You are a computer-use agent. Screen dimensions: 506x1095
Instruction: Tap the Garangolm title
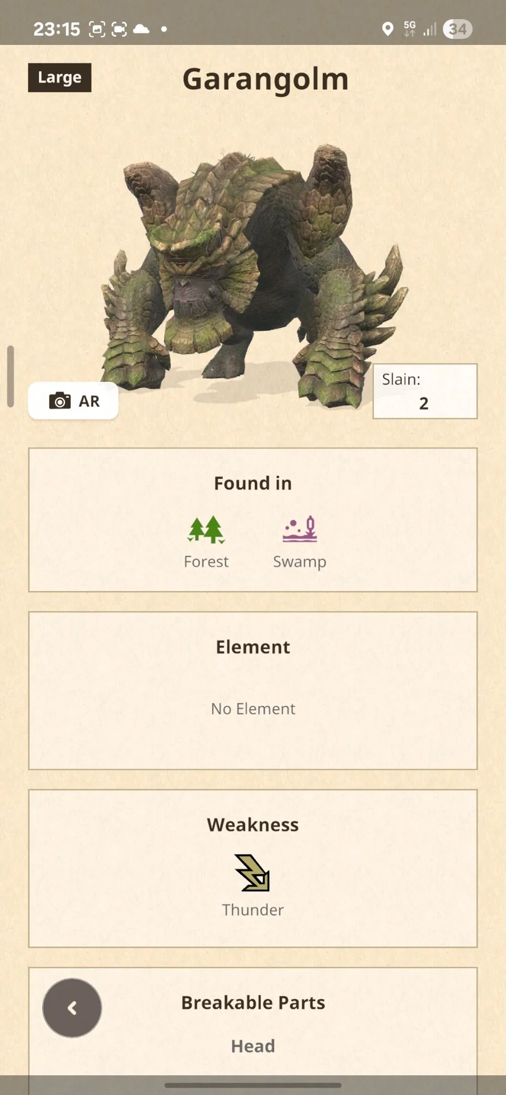pos(265,79)
